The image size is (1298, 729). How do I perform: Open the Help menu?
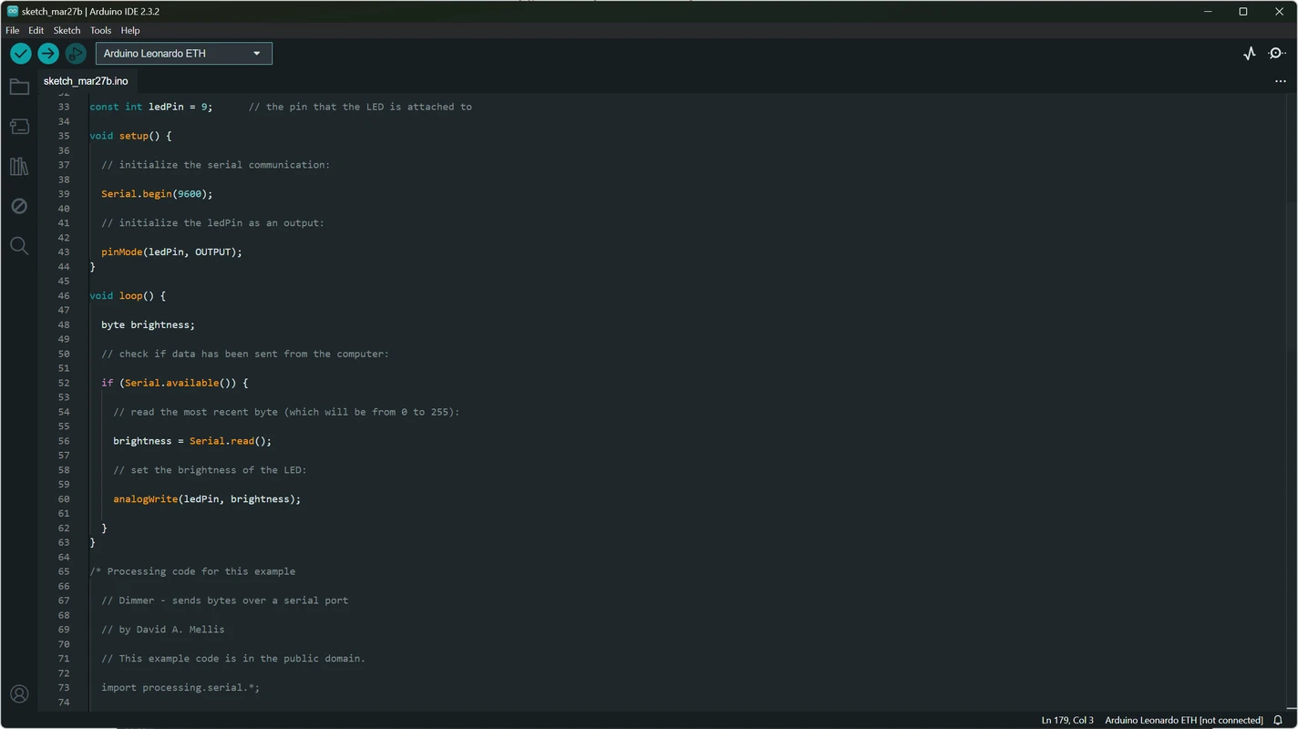(130, 30)
